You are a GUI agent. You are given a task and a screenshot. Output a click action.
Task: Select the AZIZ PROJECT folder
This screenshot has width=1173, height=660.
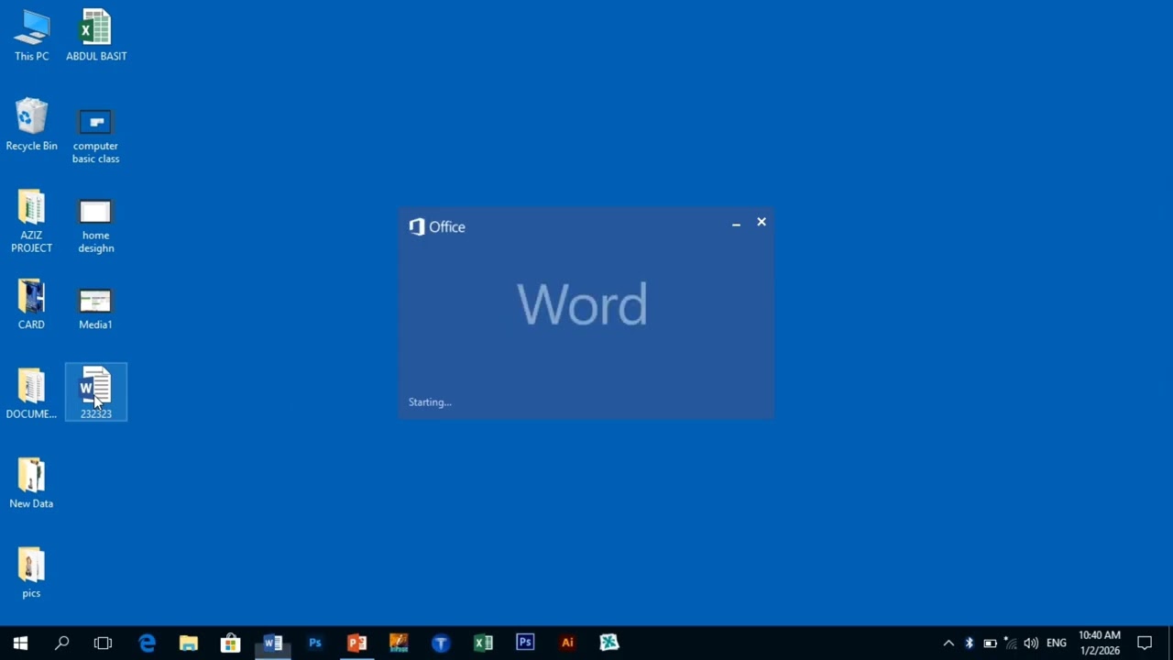pos(31,222)
